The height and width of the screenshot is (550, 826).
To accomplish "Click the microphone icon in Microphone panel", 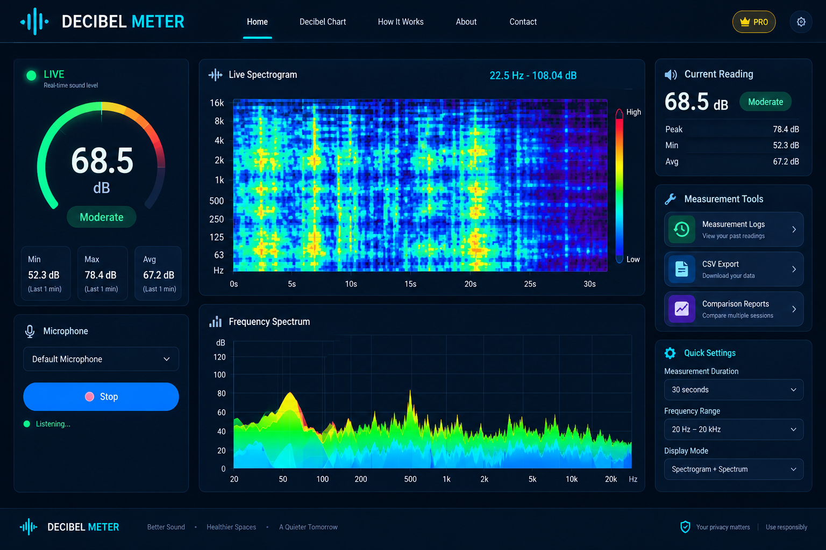I will pos(30,331).
